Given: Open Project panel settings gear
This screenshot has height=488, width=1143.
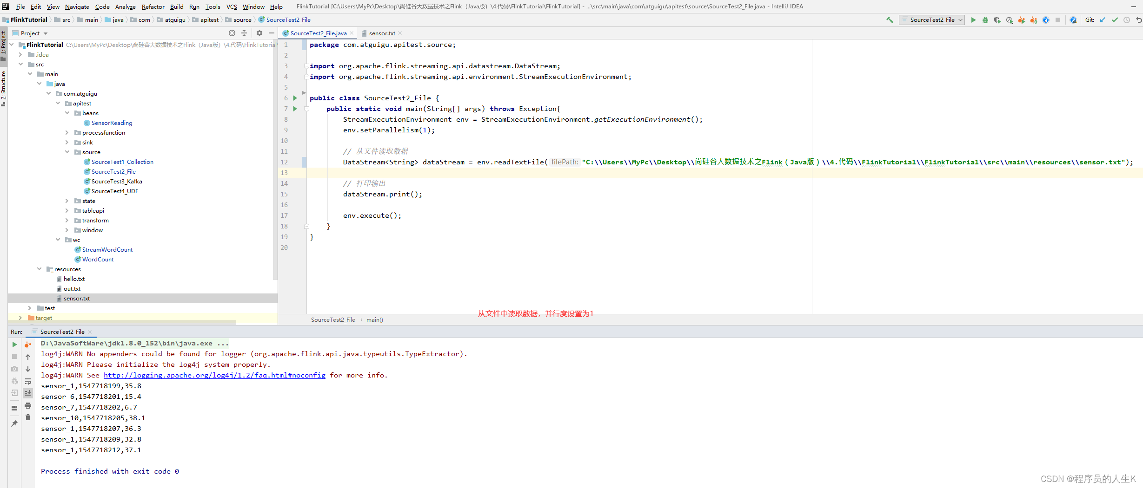Looking at the screenshot, I should 259,33.
